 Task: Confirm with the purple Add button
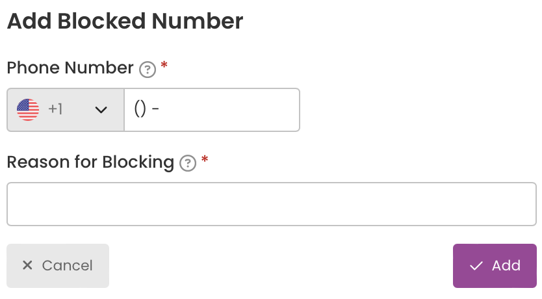click(x=495, y=266)
